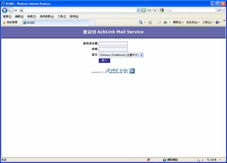This screenshot has width=227, height=163.
Task: Open the 我的最愛(A) menu
Action: [x=47, y=16]
